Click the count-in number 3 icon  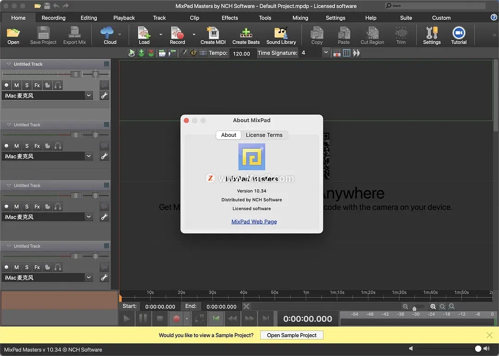(x=193, y=53)
